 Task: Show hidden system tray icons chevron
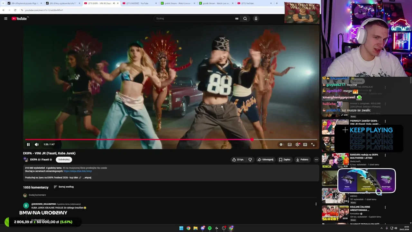click(382, 228)
